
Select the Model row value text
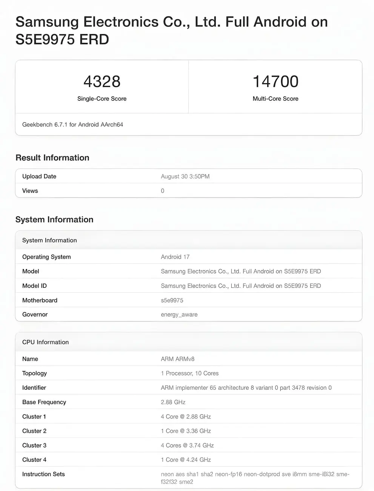click(241, 271)
